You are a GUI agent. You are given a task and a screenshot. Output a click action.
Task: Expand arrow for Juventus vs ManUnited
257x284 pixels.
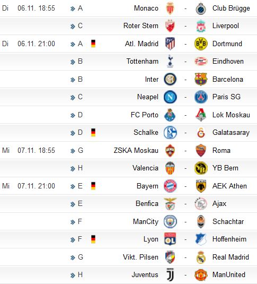coord(73,276)
